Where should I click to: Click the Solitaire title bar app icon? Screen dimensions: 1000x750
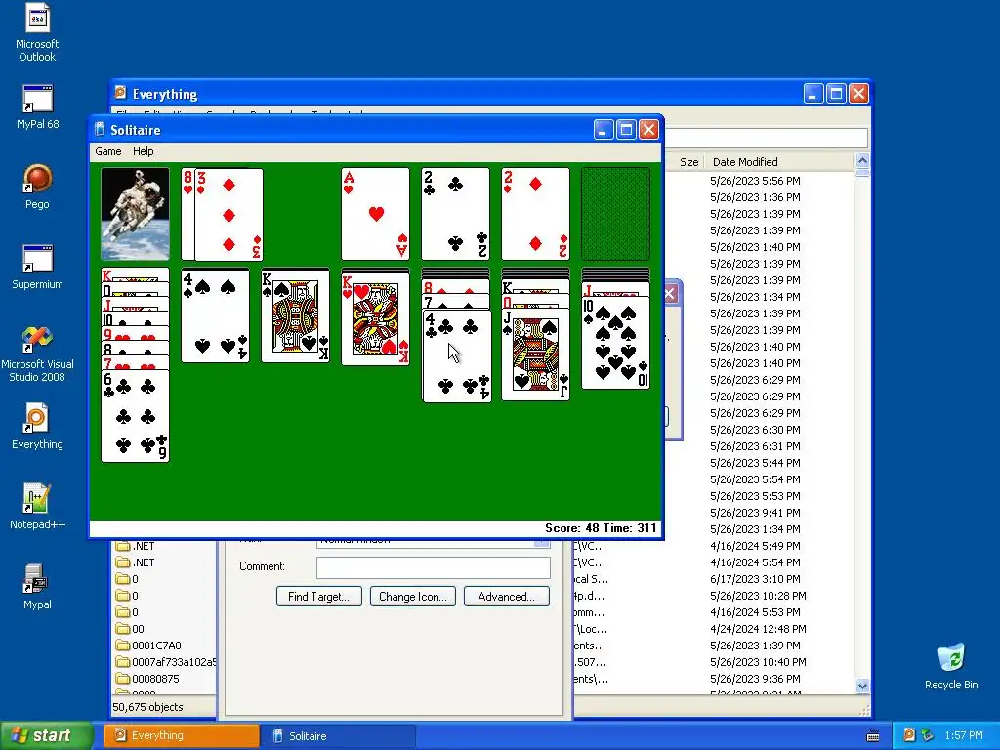[x=99, y=130]
